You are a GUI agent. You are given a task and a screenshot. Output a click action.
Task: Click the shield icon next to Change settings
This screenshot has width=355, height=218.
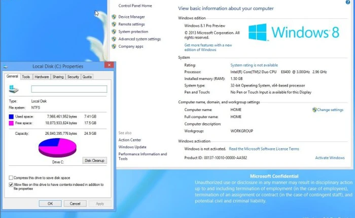314,110
